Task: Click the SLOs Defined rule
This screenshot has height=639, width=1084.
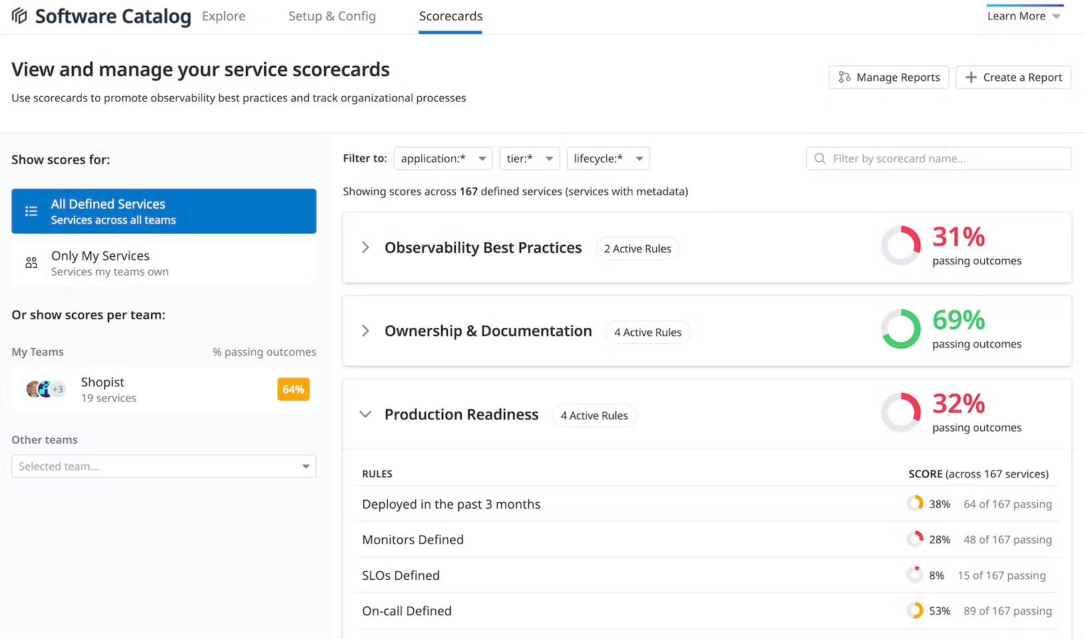Action: 401,575
